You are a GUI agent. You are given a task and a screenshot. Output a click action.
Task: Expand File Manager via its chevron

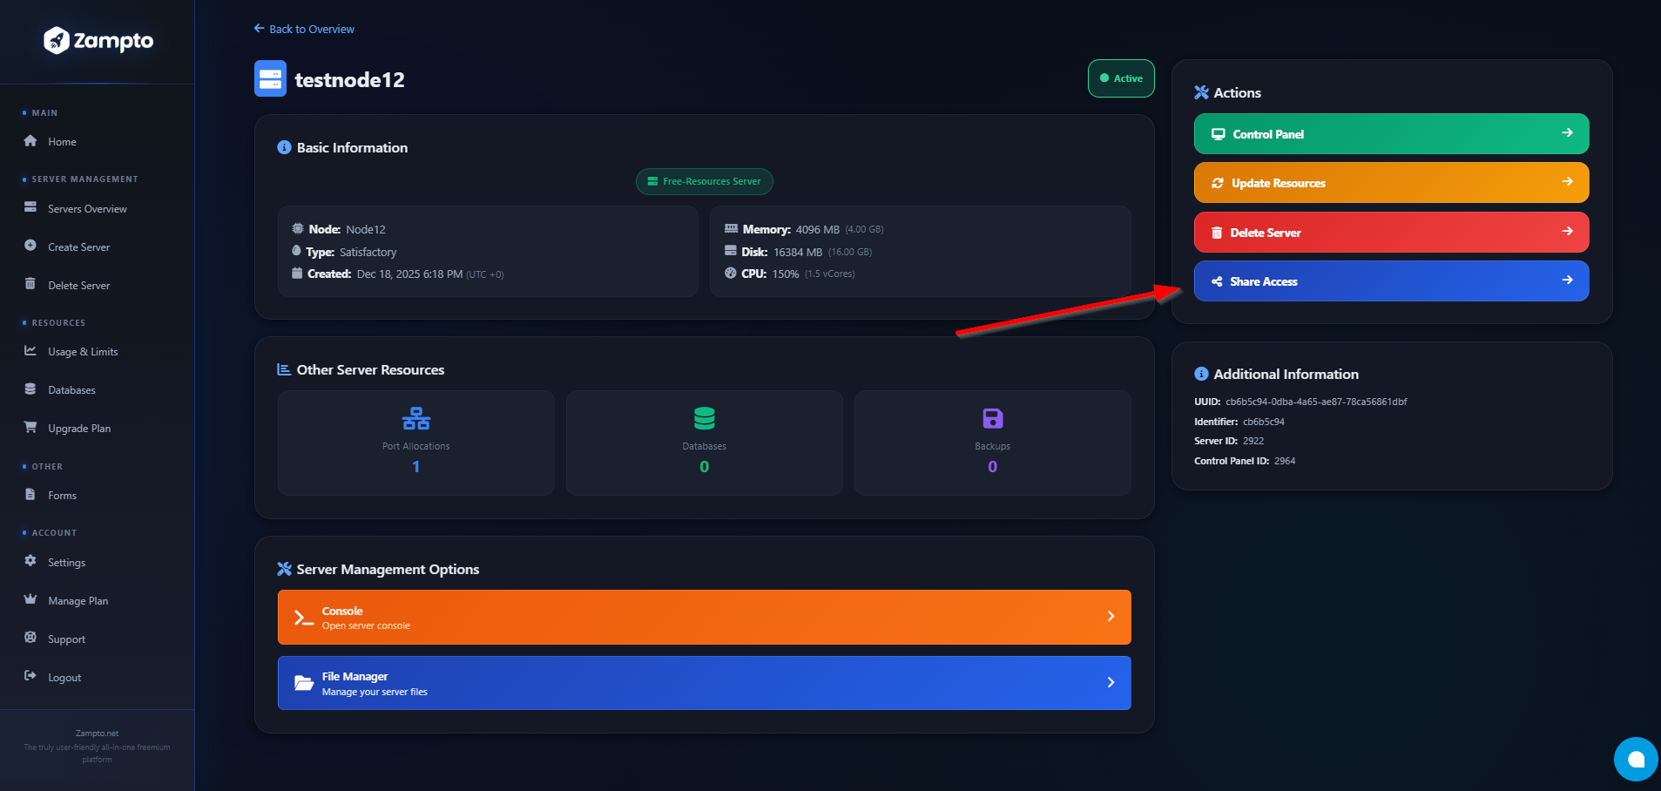click(x=1111, y=683)
